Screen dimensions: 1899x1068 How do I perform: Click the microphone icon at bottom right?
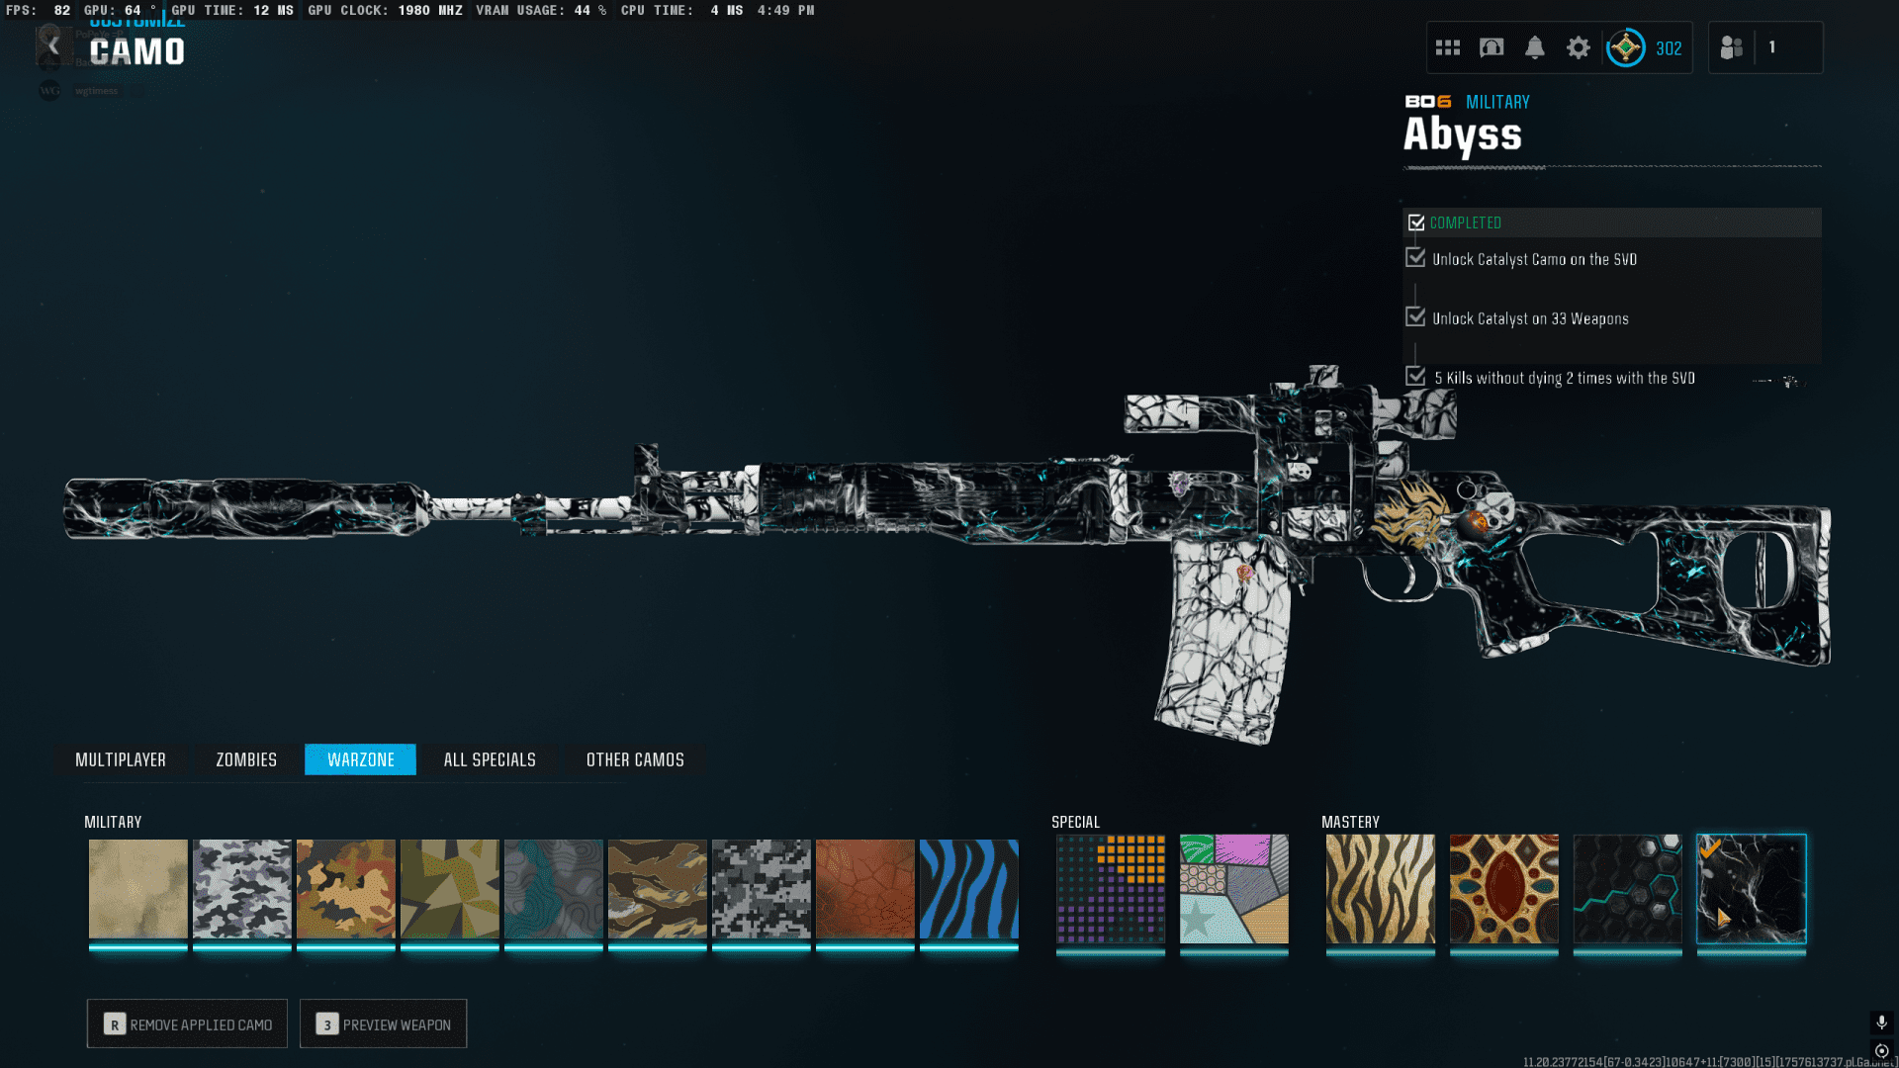[1881, 1022]
